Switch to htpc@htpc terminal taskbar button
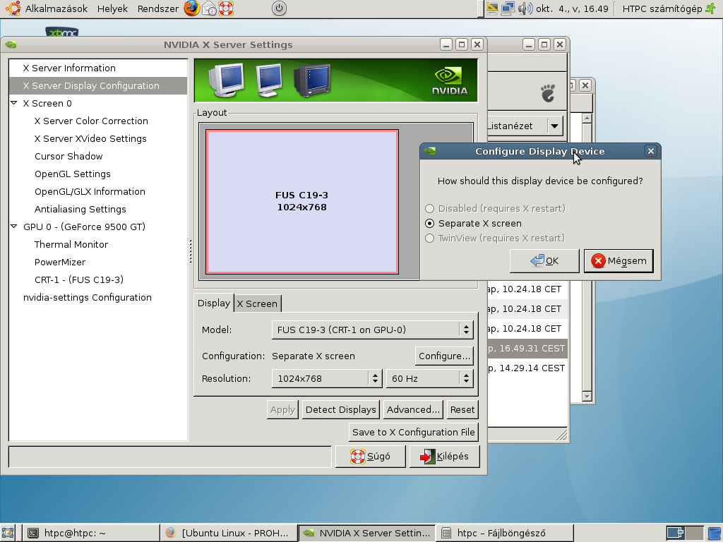Screen dimensions: 723x542 (x=91, y=534)
